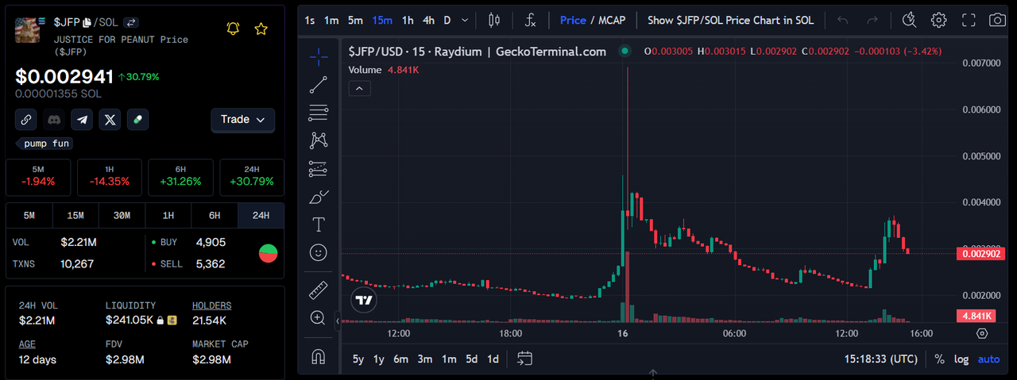Open the Discord server link
This screenshot has width=1017, height=380.
pos(54,120)
